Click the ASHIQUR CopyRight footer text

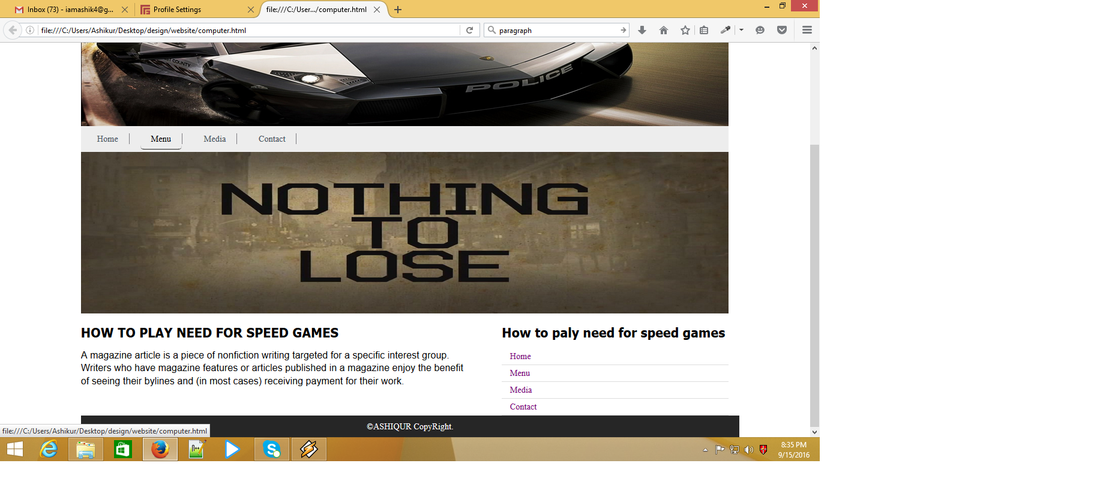coord(410,426)
